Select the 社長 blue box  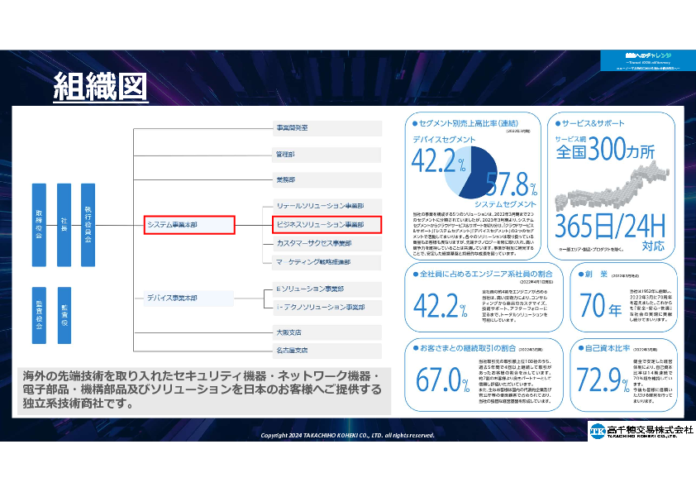coord(64,213)
